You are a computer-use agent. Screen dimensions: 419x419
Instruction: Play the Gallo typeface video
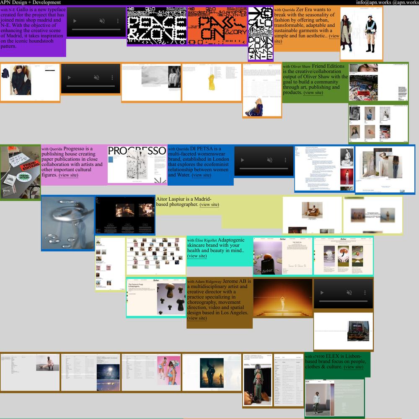(x=75, y=21)
